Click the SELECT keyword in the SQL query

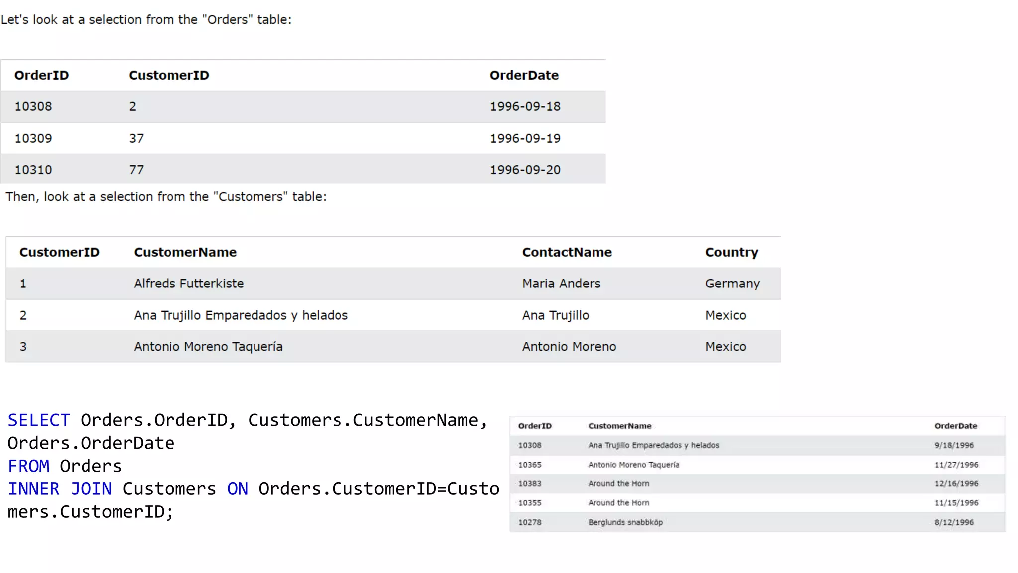pyautogui.click(x=39, y=420)
